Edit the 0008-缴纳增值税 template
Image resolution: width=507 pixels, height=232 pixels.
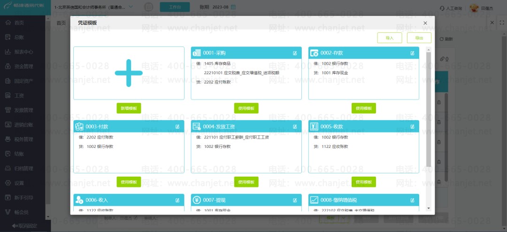tap(412, 200)
